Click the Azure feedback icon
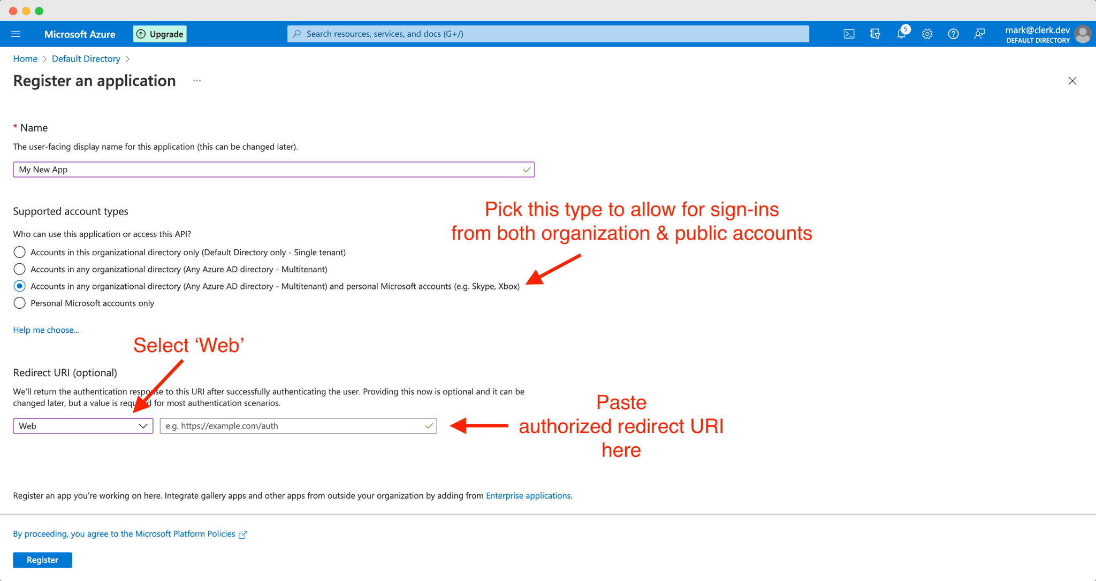Viewport: 1096px width, 581px height. pos(979,33)
